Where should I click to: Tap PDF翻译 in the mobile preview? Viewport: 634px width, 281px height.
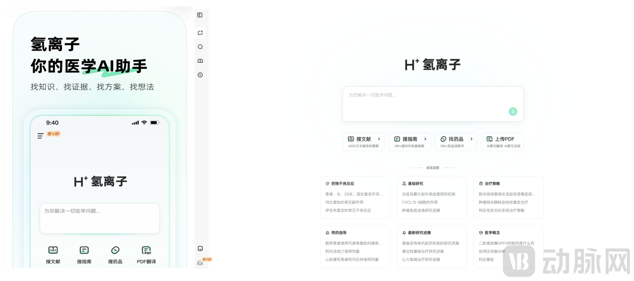(x=146, y=255)
